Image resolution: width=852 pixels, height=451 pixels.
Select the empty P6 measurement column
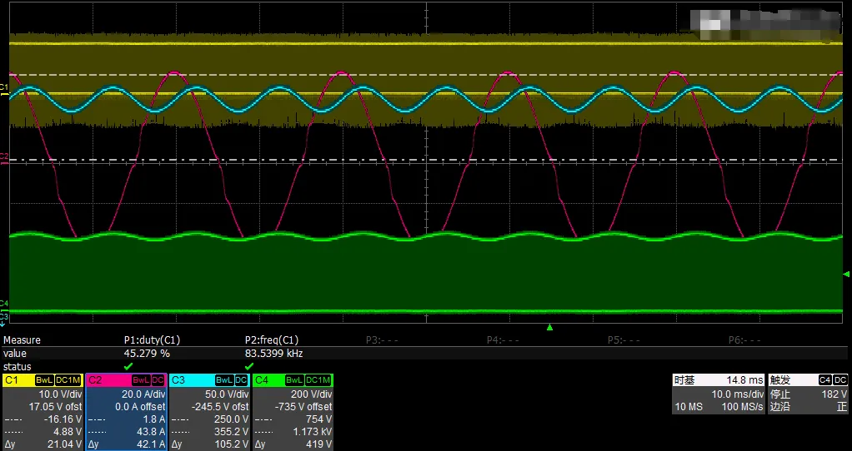(744, 340)
